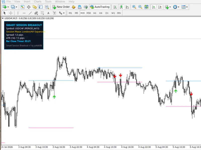Open the Indicators list icon
This screenshot has width=201, height=150.
pyautogui.click(x=167, y=7)
